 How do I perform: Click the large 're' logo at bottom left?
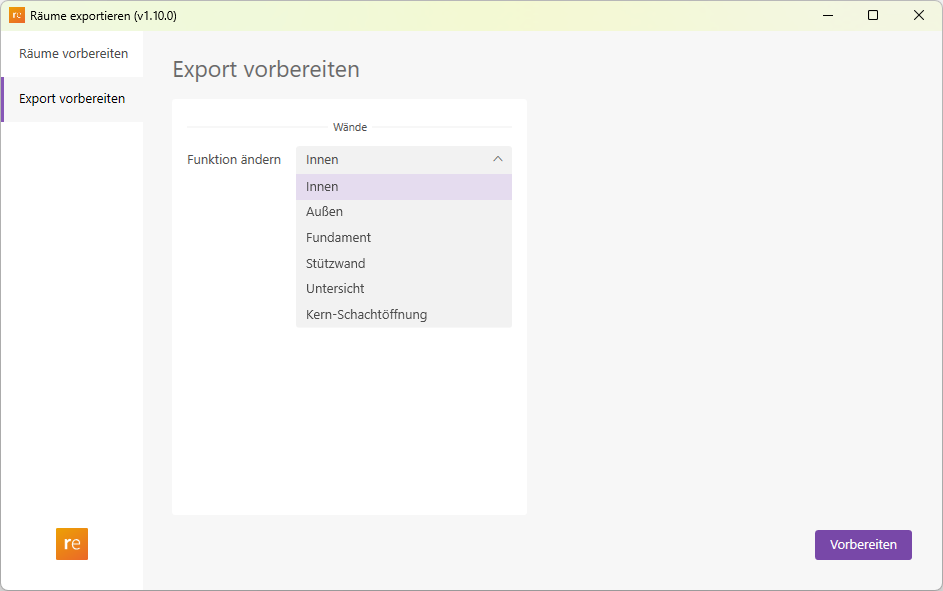pyautogui.click(x=71, y=544)
